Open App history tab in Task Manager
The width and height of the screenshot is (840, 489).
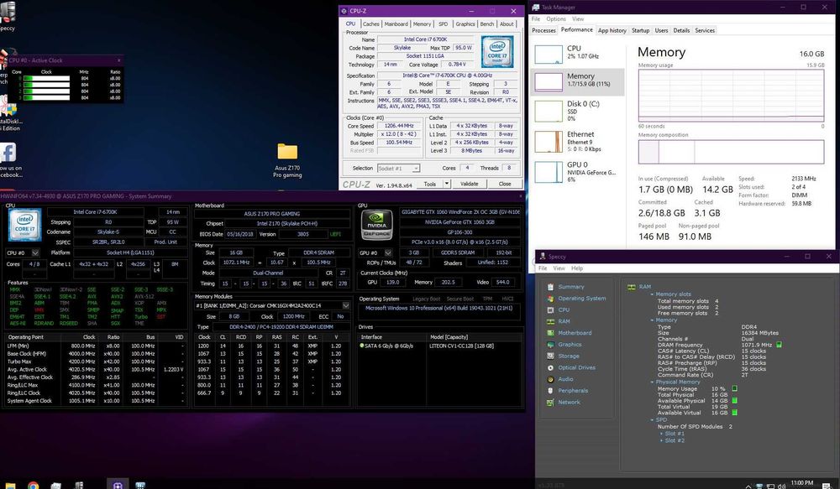(612, 30)
